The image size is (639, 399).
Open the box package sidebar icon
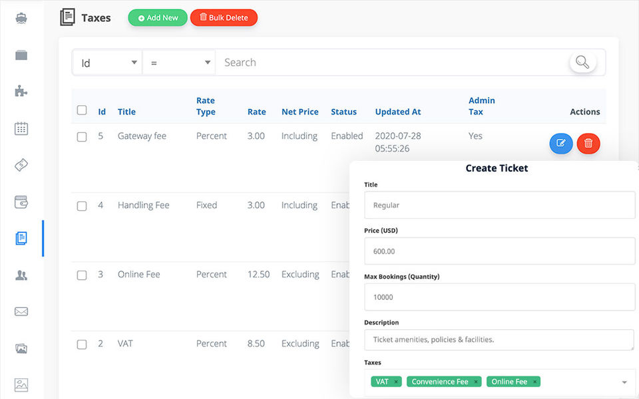21,55
